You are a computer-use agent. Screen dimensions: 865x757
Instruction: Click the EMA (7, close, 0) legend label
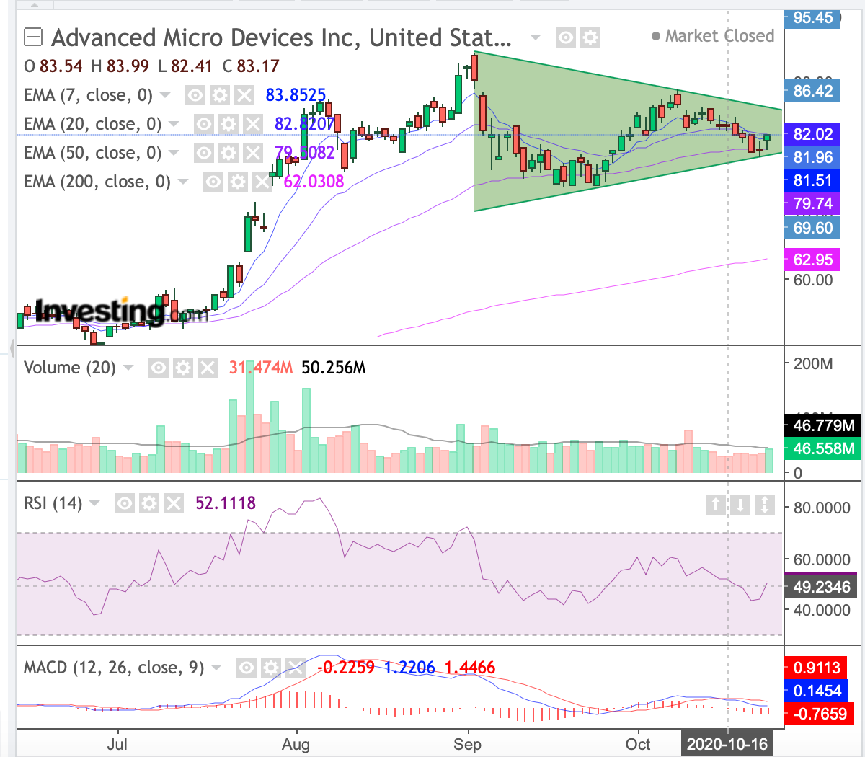(89, 95)
